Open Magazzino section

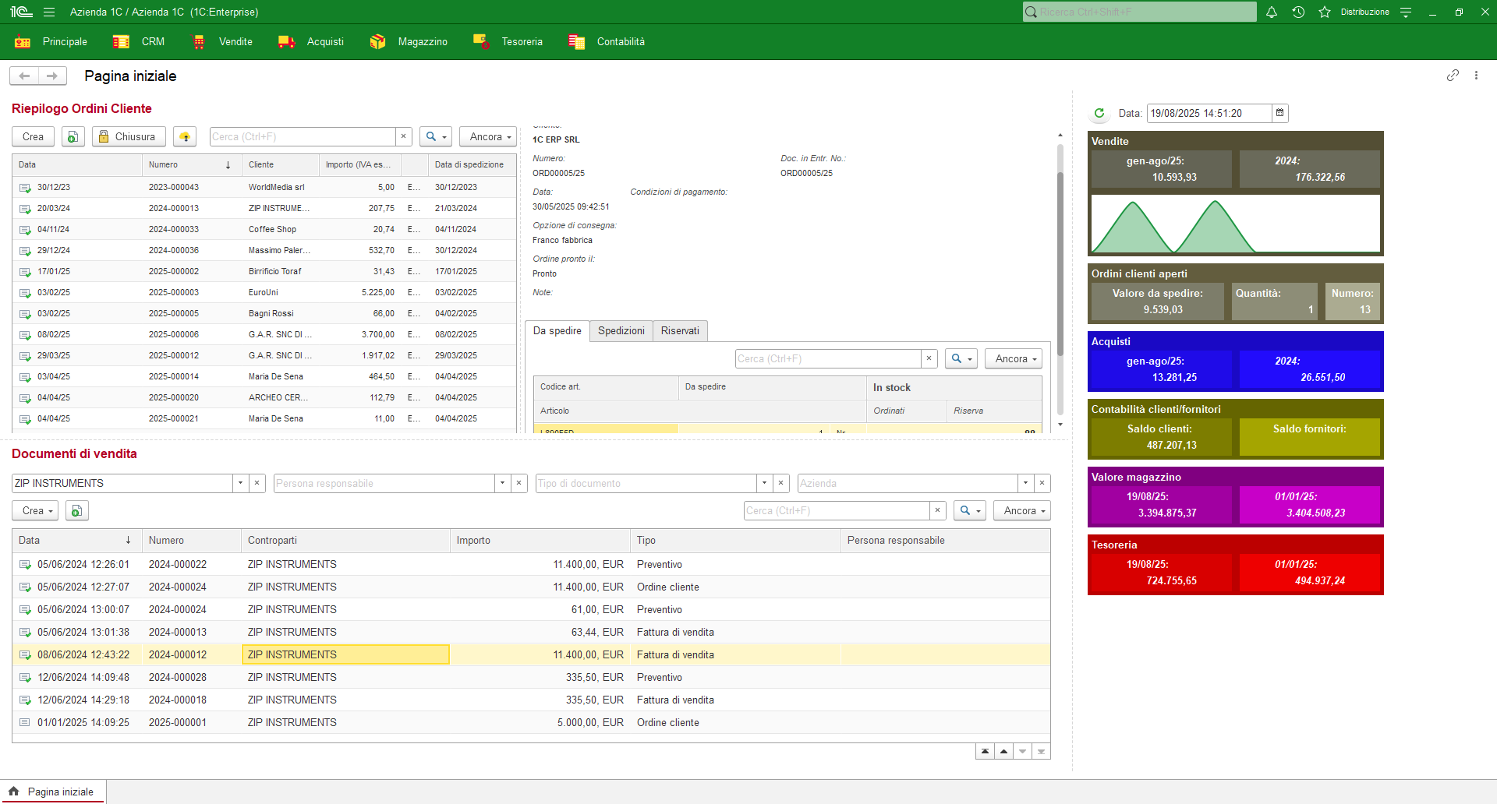[409, 41]
